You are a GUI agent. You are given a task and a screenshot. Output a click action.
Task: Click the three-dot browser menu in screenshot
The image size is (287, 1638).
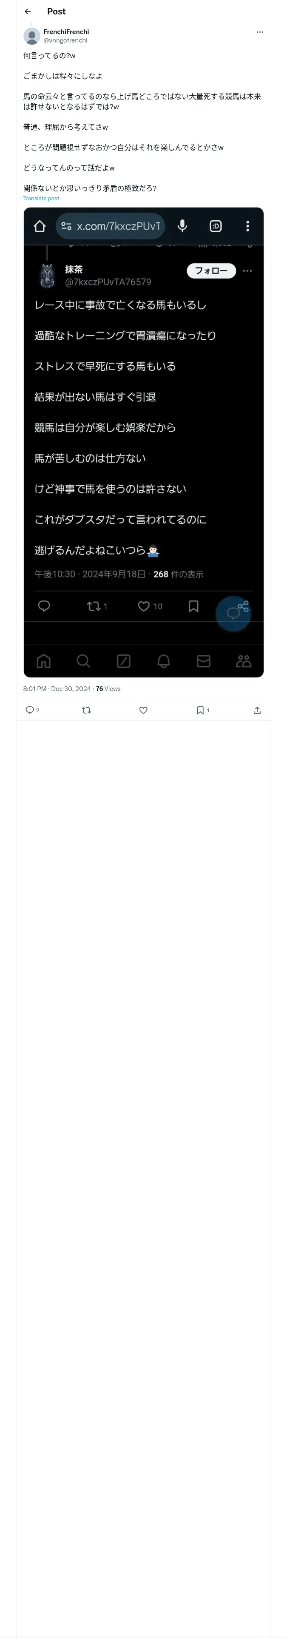(x=247, y=226)
